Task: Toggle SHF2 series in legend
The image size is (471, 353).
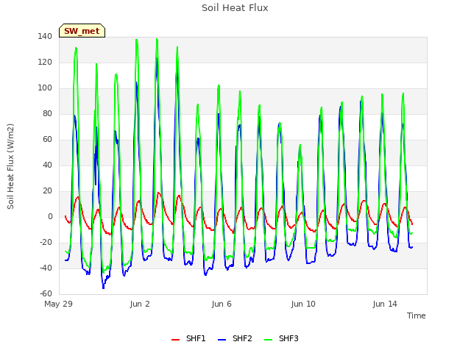Action: [235, 338]
